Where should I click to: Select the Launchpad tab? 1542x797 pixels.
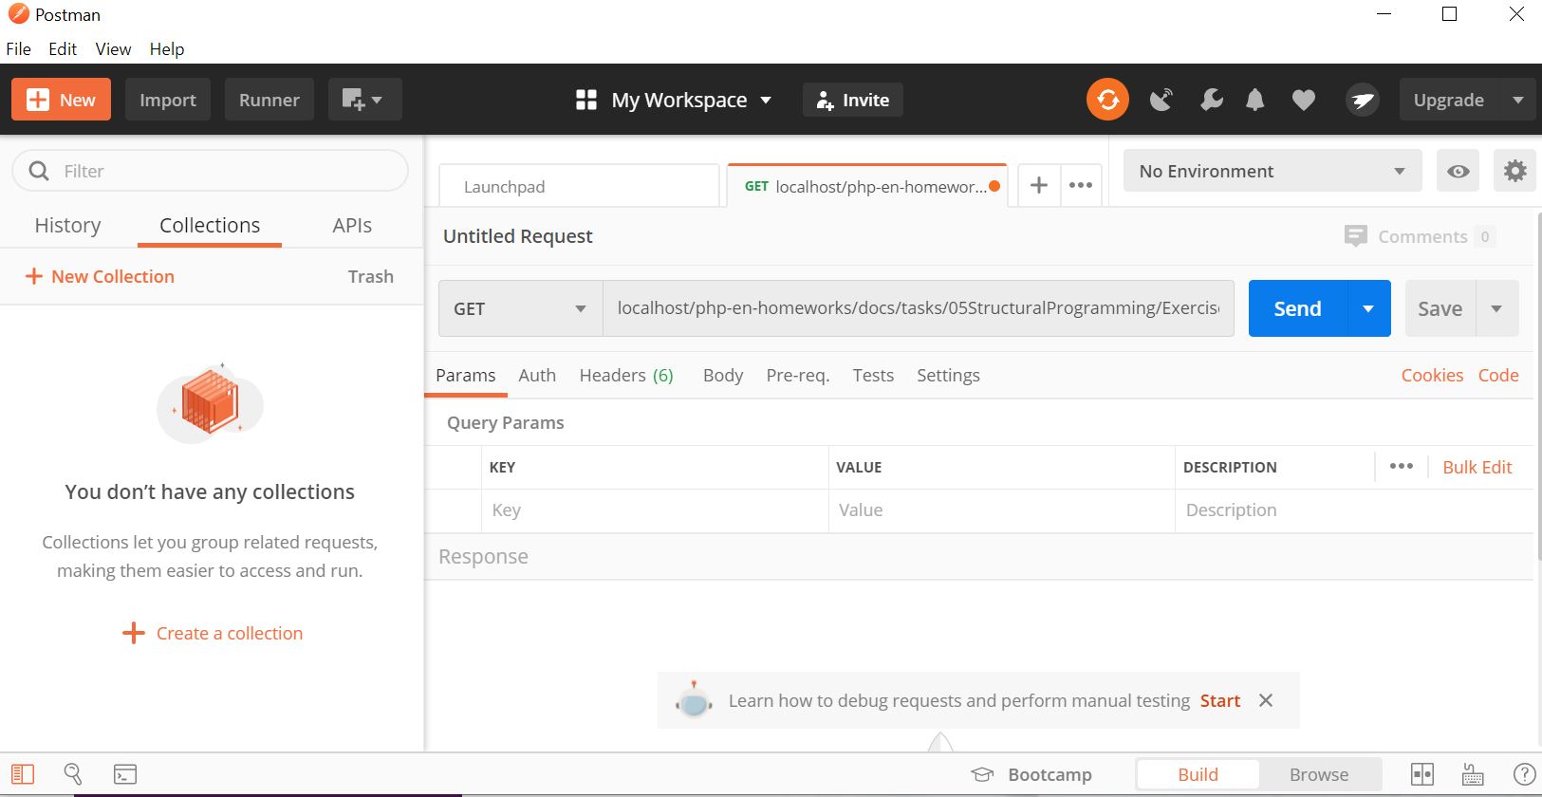pyautogui.click(x=579, y=186)
